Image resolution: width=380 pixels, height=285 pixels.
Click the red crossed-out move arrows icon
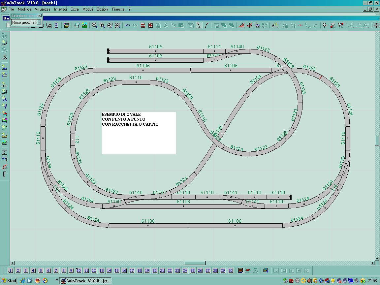pos(249,25)
